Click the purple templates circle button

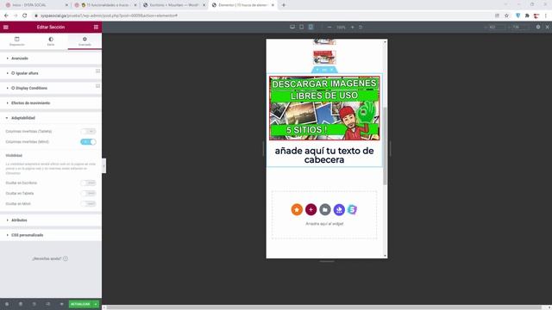tap(339, 209)
